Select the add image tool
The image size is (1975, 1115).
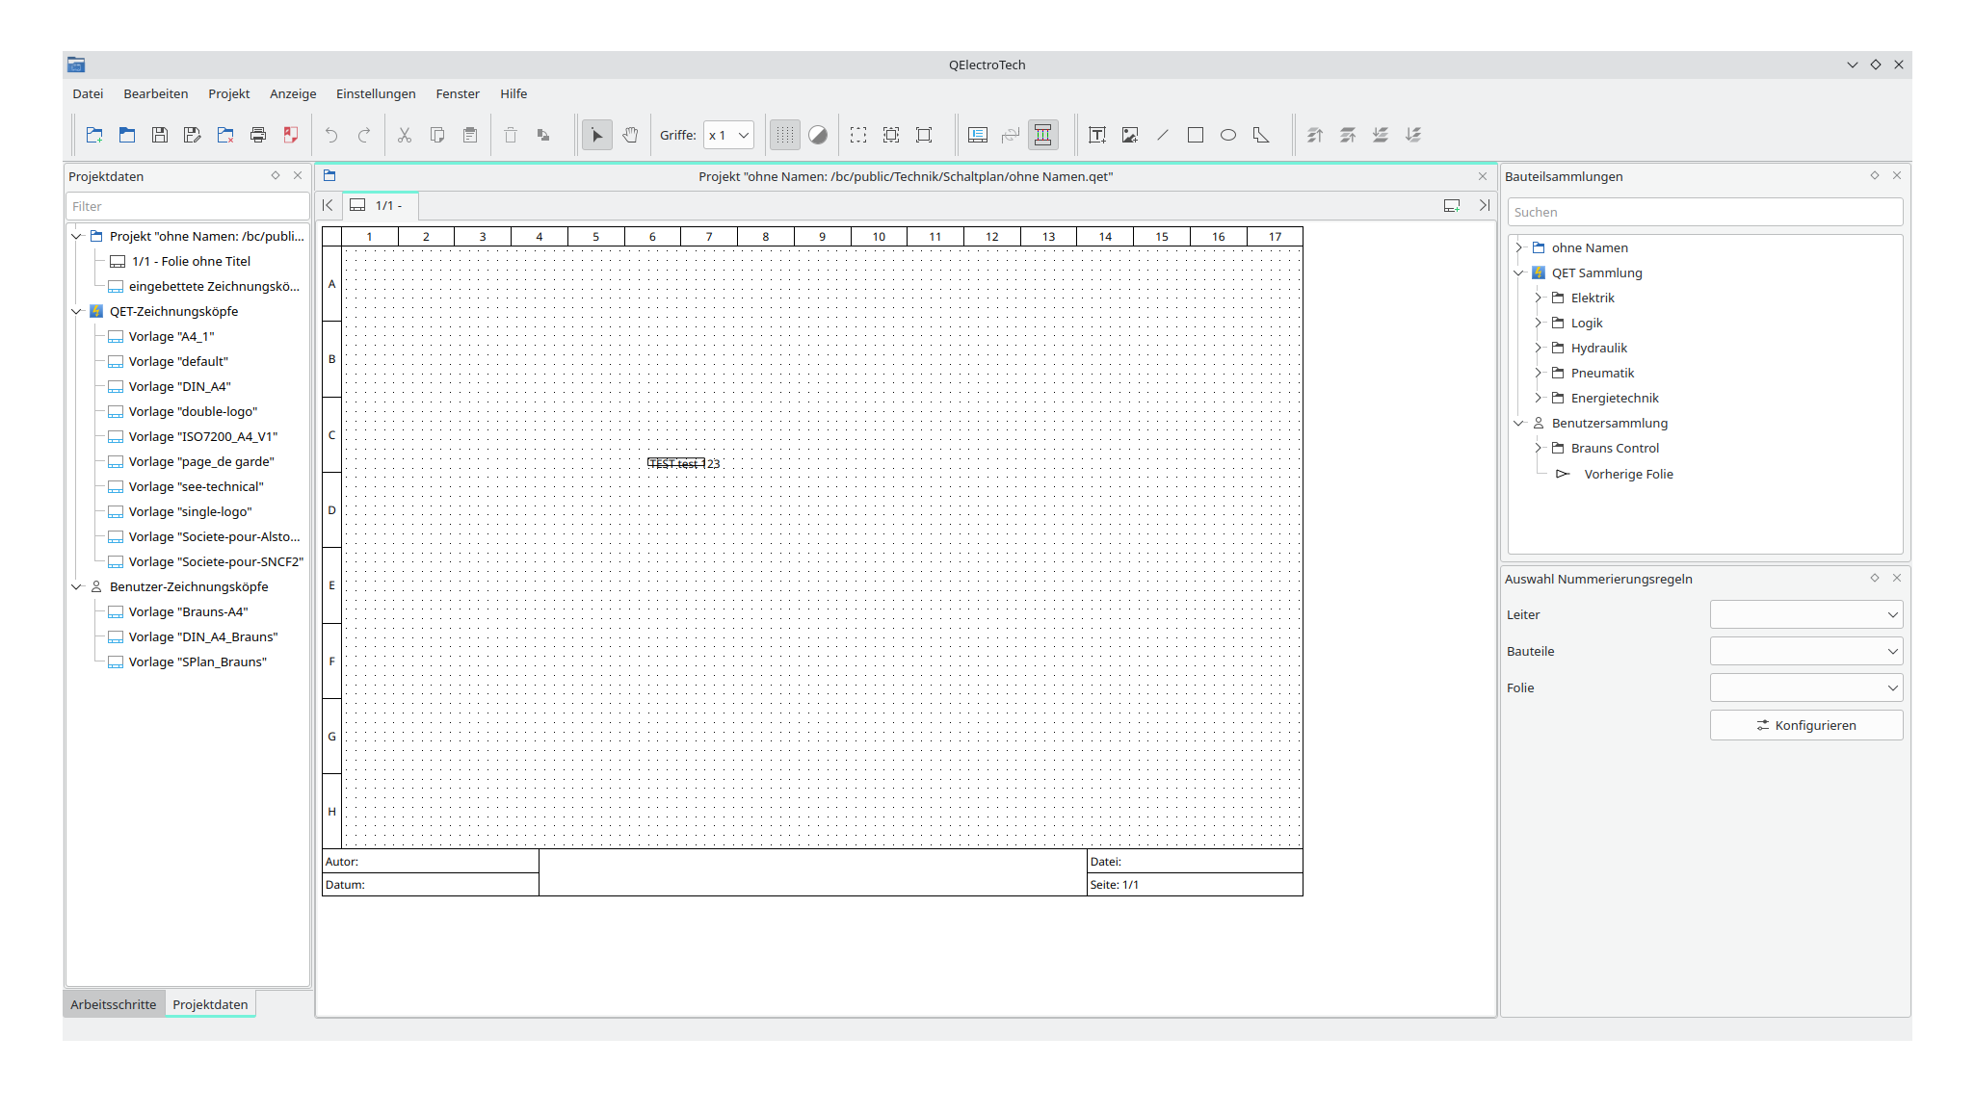1130,135
